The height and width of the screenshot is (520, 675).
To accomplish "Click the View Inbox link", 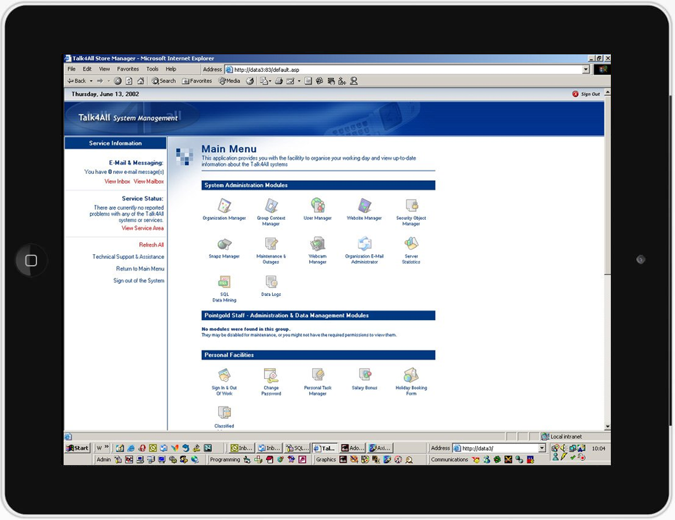I will coord(117,181).
